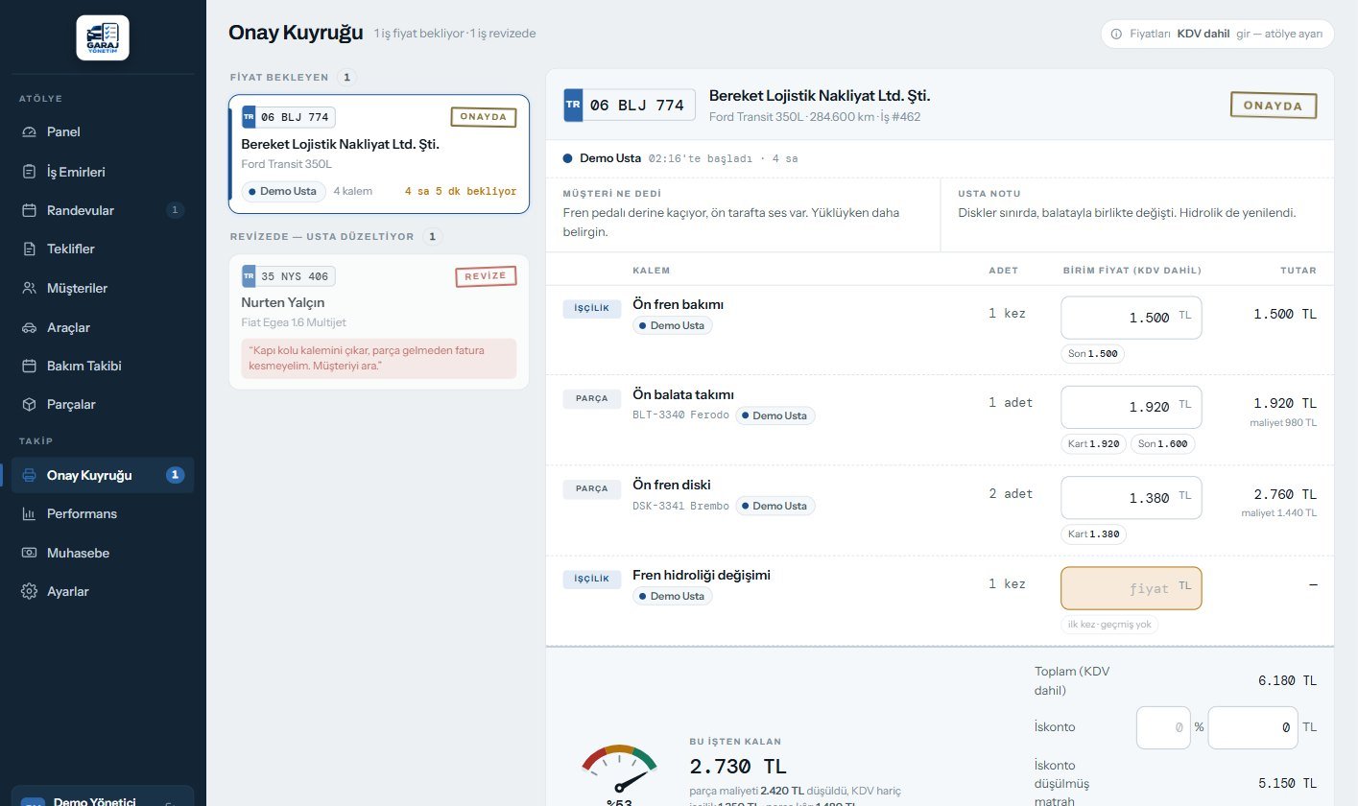The height and width of the screenshot is (806, 1358).
Task: Open Panel dashboard icon in sidebar
Action: [x=29, y=131]
